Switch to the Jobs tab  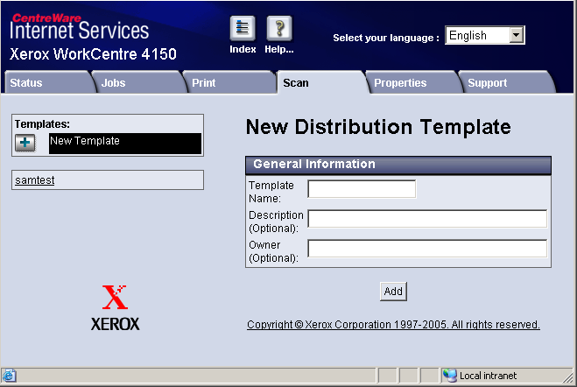click(x=139, y=82)
